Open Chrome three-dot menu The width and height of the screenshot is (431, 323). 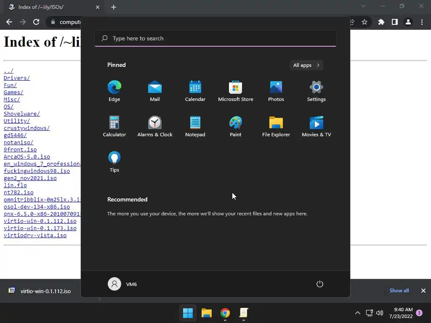click(x=422, y=22)
